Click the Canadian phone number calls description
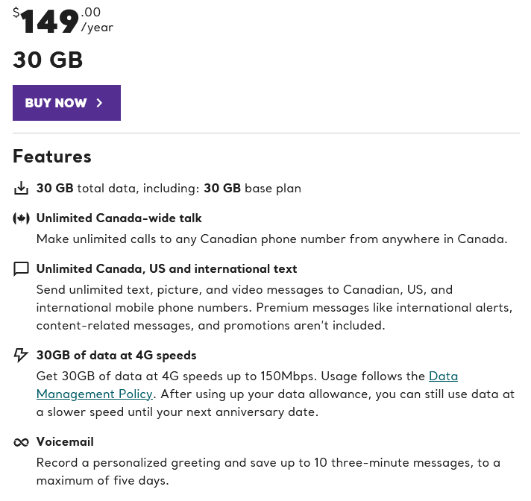The image size is (531, 501). (x=271, y=239)
